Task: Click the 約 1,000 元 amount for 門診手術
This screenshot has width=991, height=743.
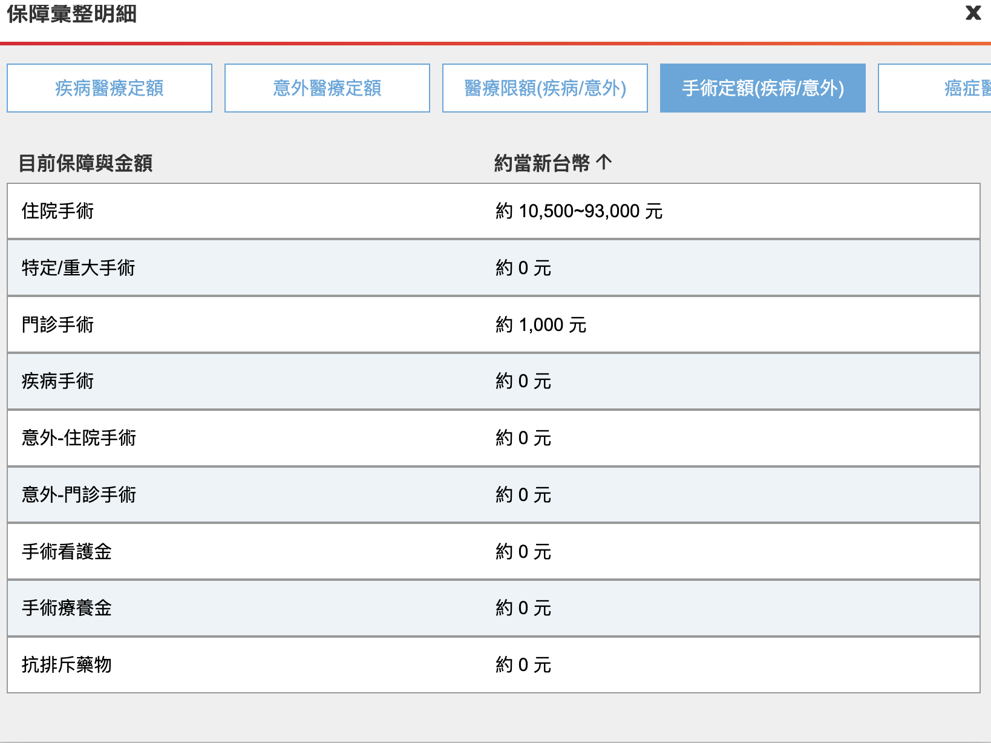Action: pyautogui.click(x=541, y=325)
